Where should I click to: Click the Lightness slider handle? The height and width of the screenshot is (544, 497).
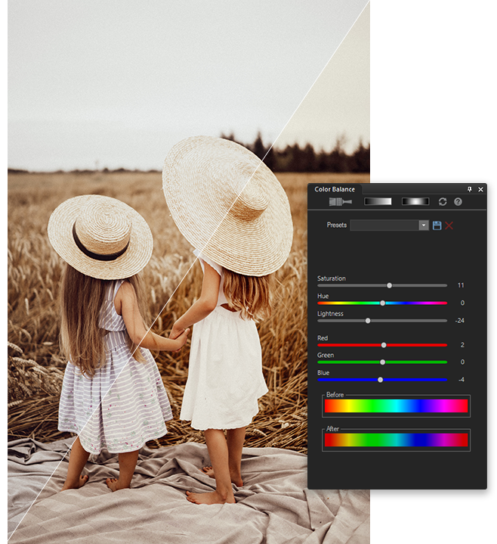[x=368, y=321]
